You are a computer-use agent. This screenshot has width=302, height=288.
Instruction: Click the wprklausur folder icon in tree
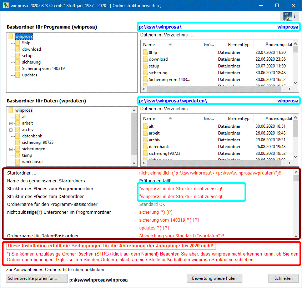point(17,162)
